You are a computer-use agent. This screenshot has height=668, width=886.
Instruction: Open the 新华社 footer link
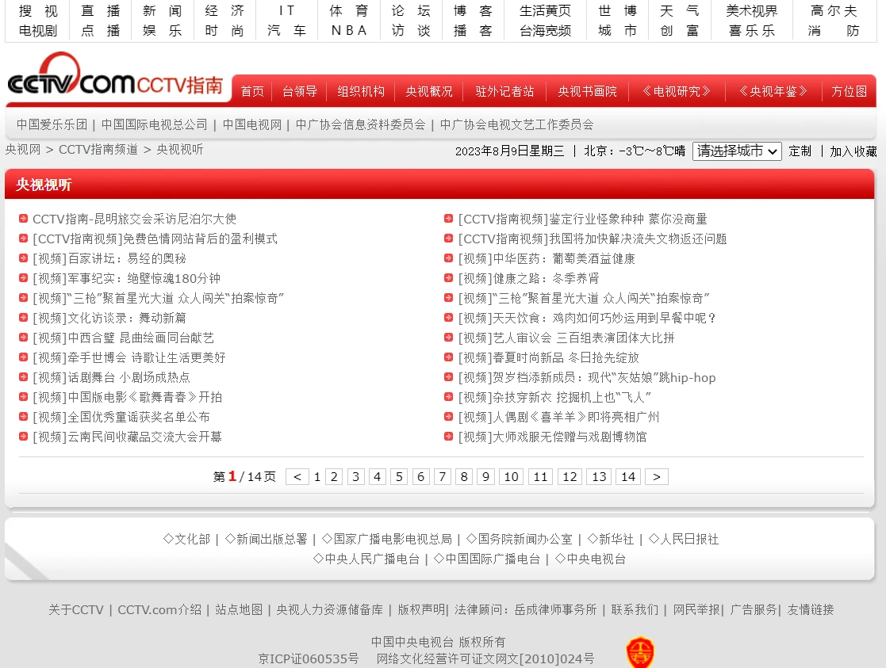pyautogui.click(x=610, y=540)
